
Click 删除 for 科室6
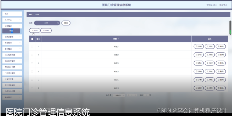pos(221,88)
